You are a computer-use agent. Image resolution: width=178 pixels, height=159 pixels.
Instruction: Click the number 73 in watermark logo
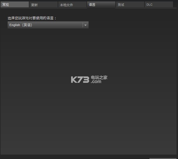(83, 79)
